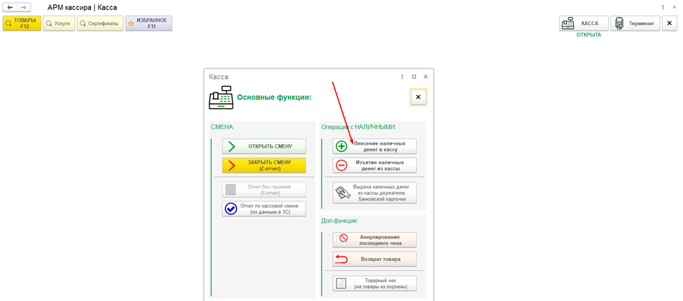
Task: Click the КАССА cash register button
Action: (x=584, y=24)
